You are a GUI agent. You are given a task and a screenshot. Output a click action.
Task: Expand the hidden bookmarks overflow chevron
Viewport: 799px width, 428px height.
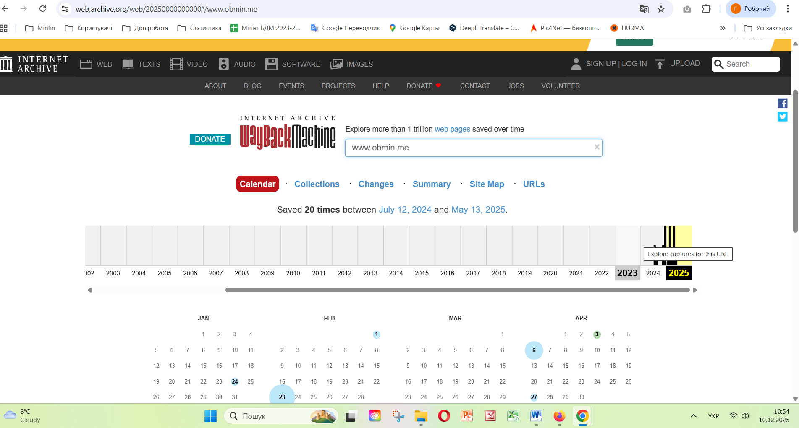[723, 28]
